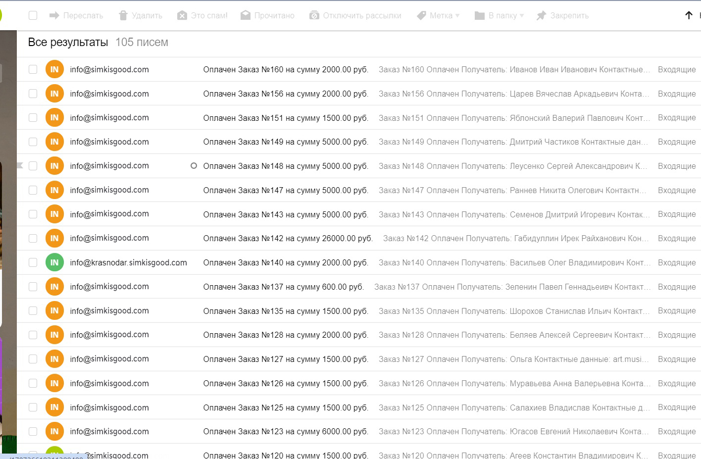Open order №137 email for 600.00 руб
Image resolution: width=701 pixels, height=459 pixels.
coord(283,287)
